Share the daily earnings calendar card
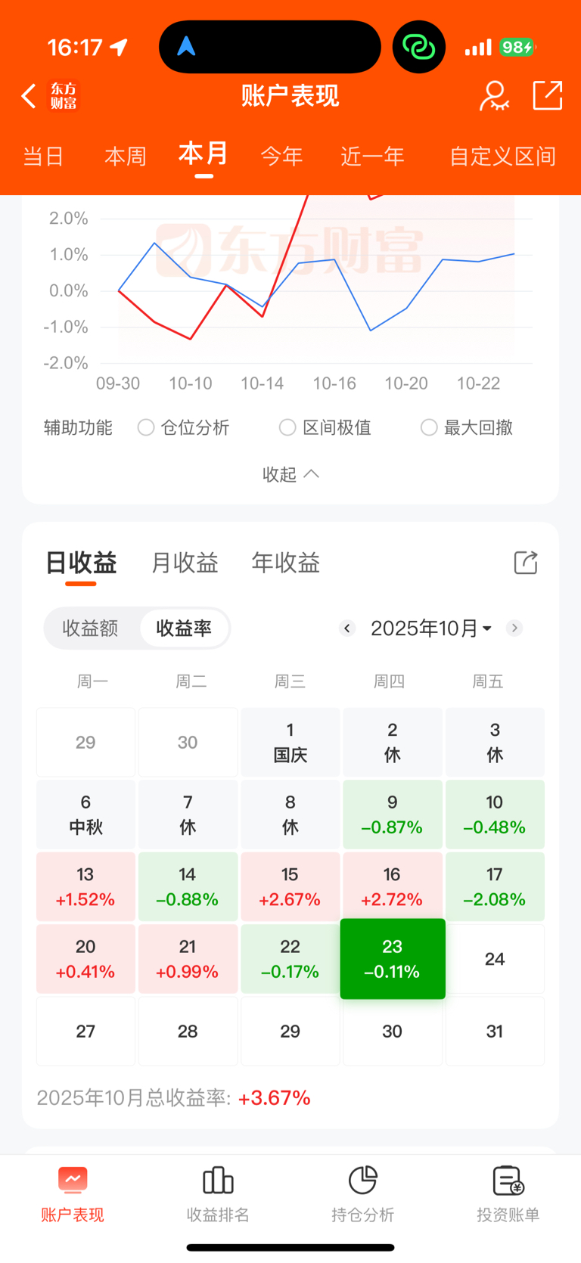Image resolution: width=581 pixels, height=1263 pixels. pyautogui.click(x=526, y=563)
